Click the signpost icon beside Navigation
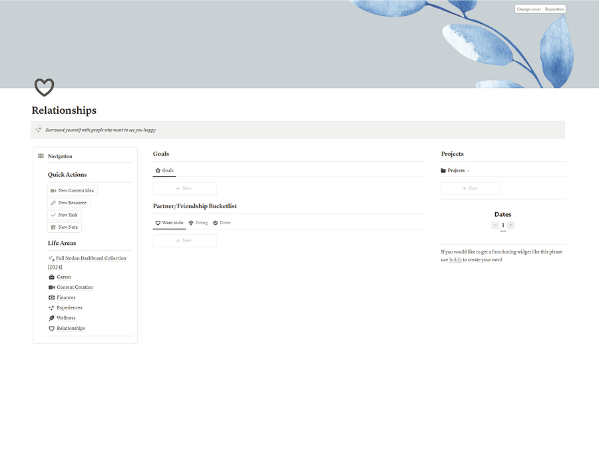This screenshot has height=457, width=599. pyautogui.click(x=41, y=156)
